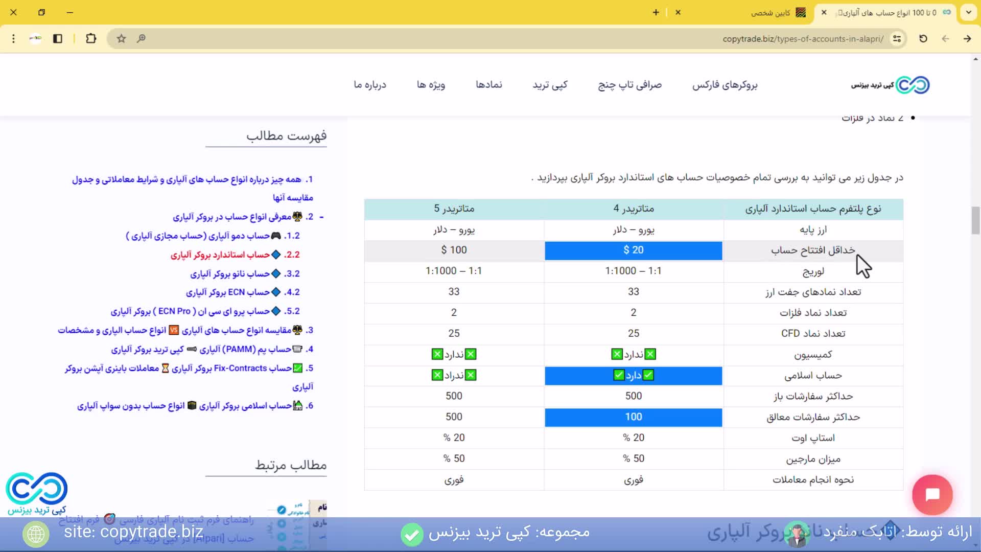Click the bookmark star icon in address bar
Image resolution: width=981 pixels, height=552 pixels.
pos(121,38)
